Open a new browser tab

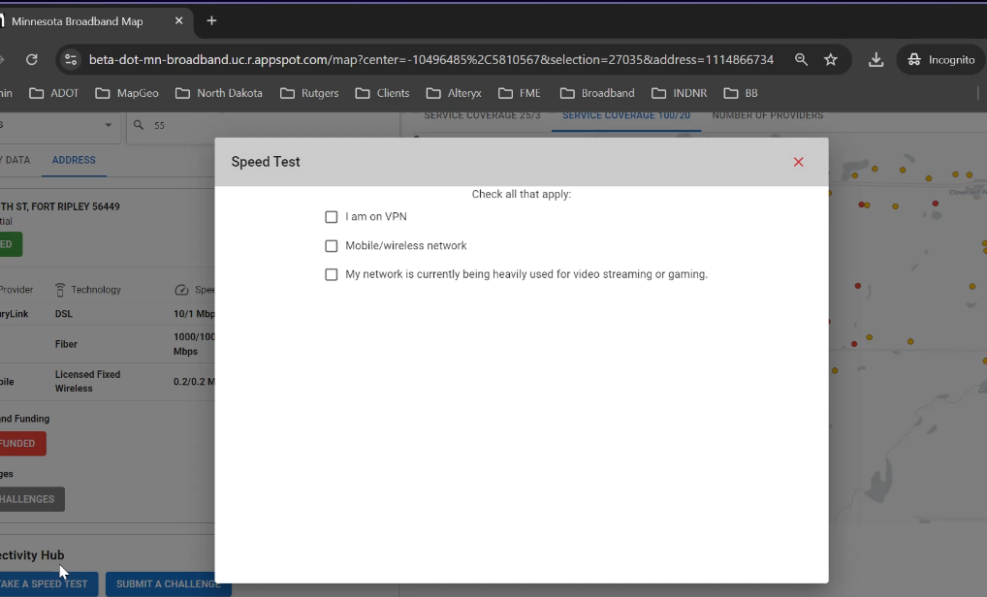[211, 21]
